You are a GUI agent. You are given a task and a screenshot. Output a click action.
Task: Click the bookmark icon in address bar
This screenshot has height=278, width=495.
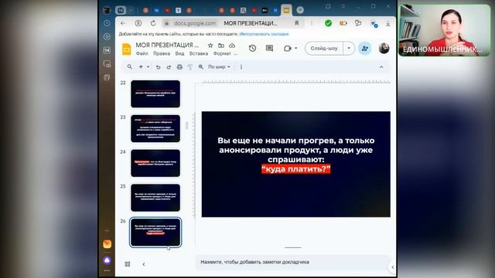297,23
